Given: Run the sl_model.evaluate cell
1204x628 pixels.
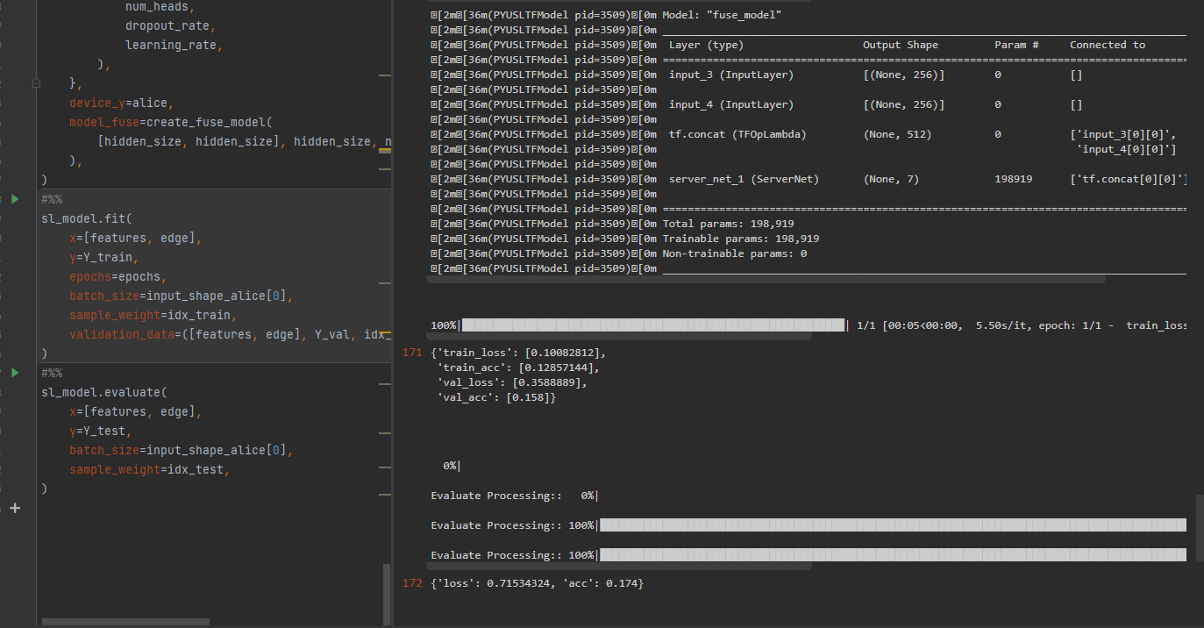Looking at the screenshot, I should [x=14, y=373].
